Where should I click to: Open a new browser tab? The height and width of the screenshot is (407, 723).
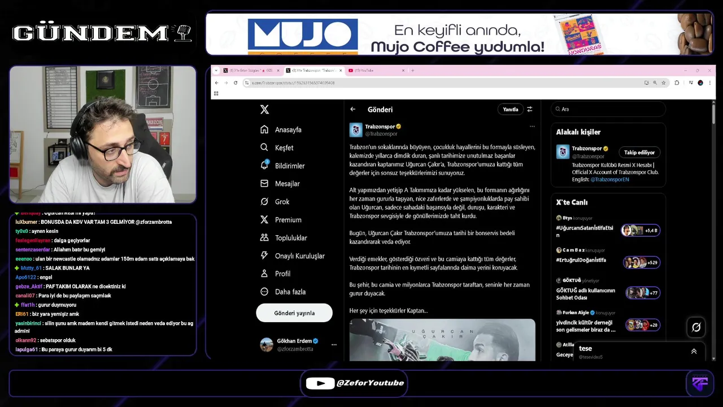click(413, 71)
